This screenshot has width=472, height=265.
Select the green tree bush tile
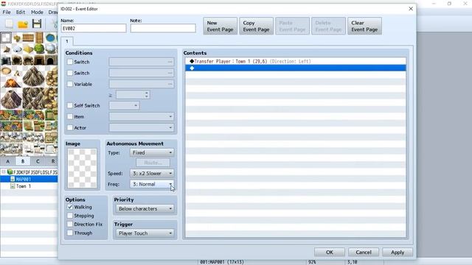tap(39, 49)
